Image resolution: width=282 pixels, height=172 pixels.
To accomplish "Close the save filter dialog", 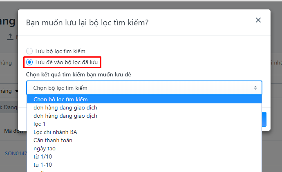I will click(258, 20).
